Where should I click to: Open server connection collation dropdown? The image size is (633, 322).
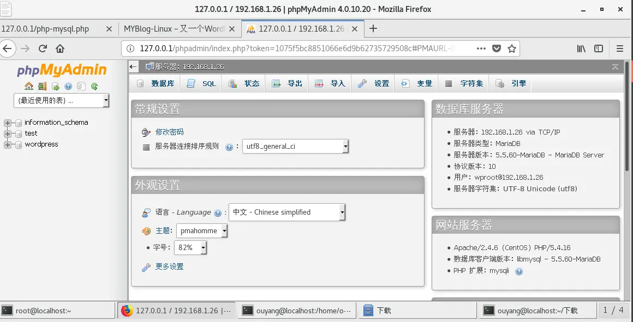[x=296, y=147]
